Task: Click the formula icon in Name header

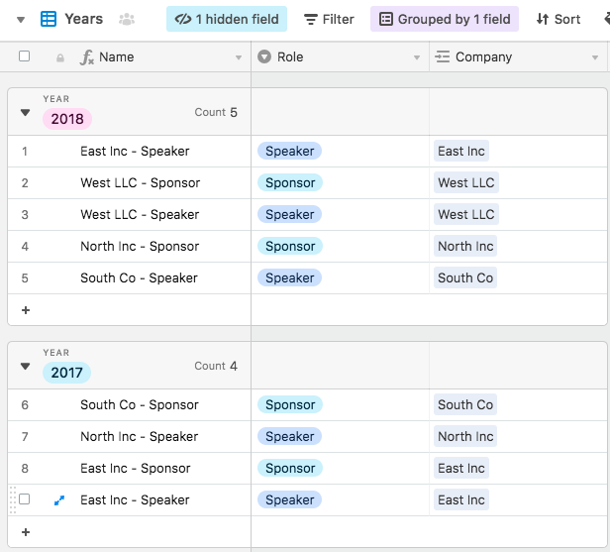Action: point(87,57)
